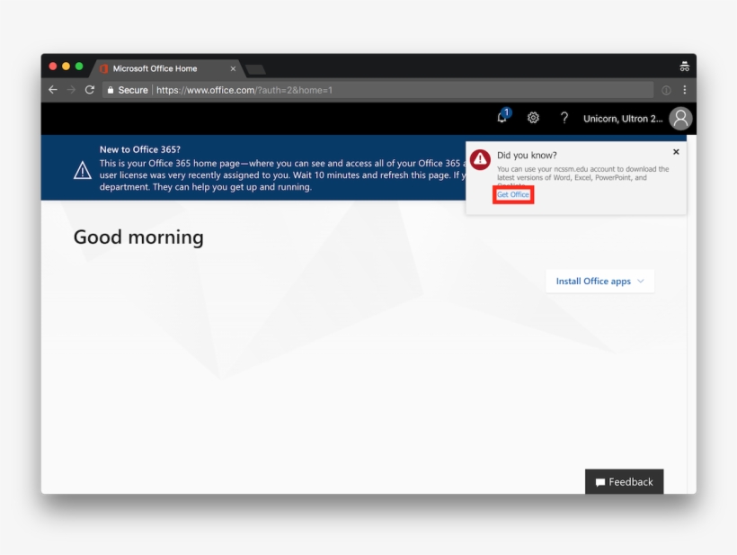
Task: Click the red warning icon in popup
Action: point(481,159)
